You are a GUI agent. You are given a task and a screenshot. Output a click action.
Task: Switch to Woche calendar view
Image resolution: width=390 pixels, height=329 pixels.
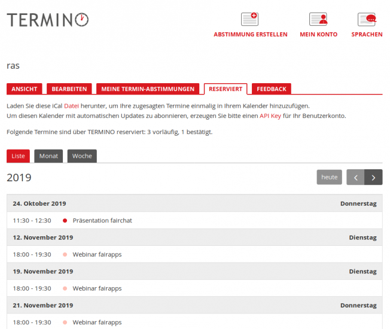tap(82, 156)
